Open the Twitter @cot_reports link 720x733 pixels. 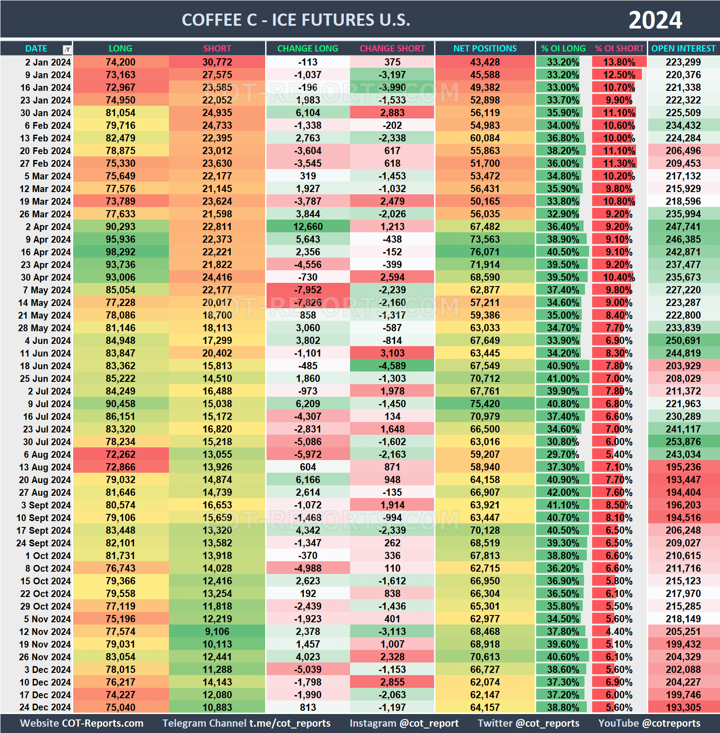pos(528,723)
